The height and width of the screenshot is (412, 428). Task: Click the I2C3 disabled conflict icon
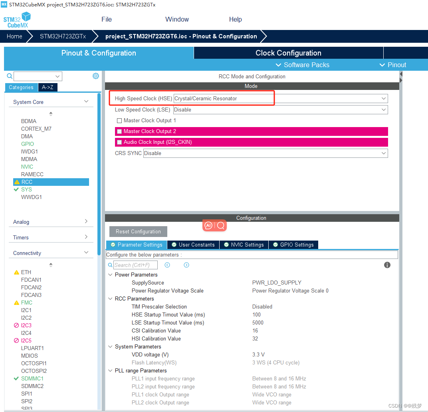pos(16,325)
